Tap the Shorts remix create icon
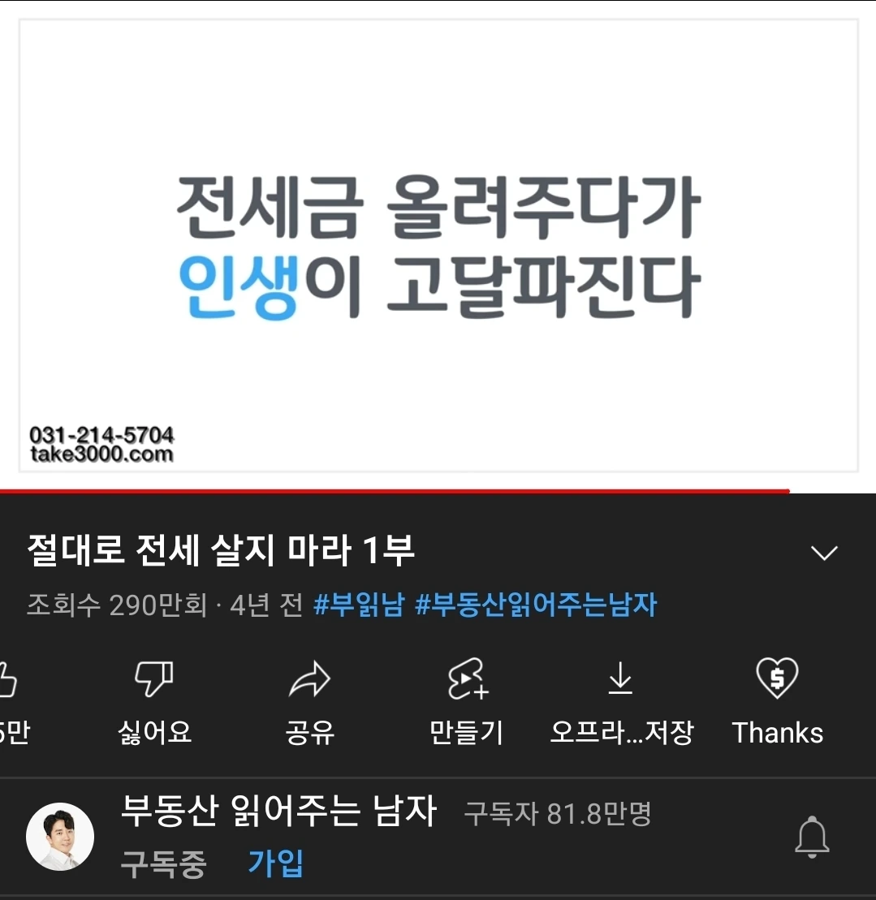 [x=468, y=679]
